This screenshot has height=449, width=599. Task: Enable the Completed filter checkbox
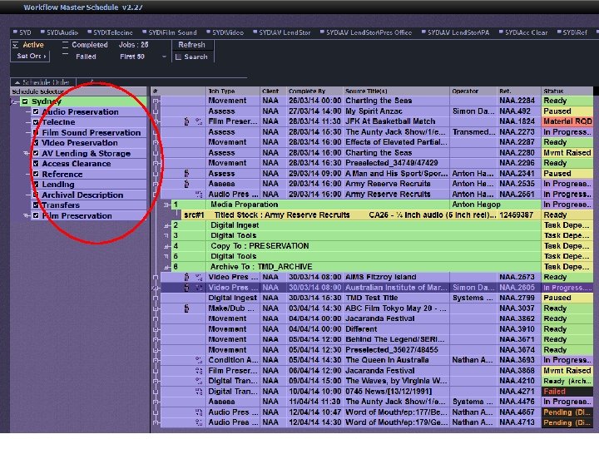65,45
